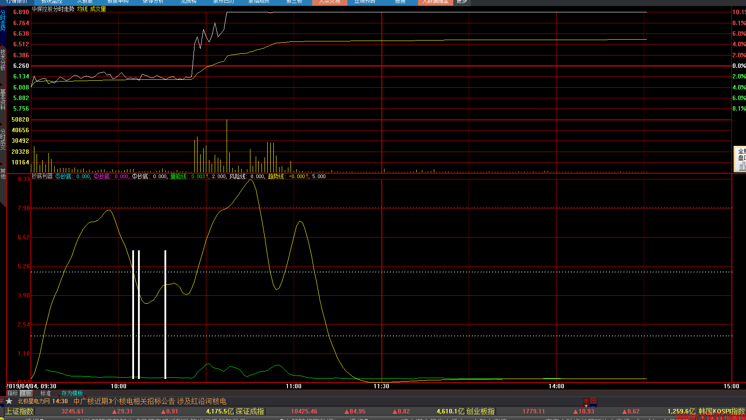
Task: Select the 深证成指 index label
Action: click(250, 411)
